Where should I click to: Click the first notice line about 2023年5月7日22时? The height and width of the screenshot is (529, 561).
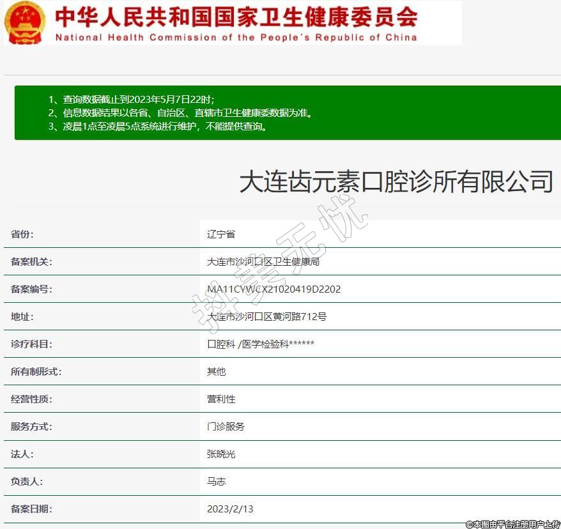(x=132, y=100)
